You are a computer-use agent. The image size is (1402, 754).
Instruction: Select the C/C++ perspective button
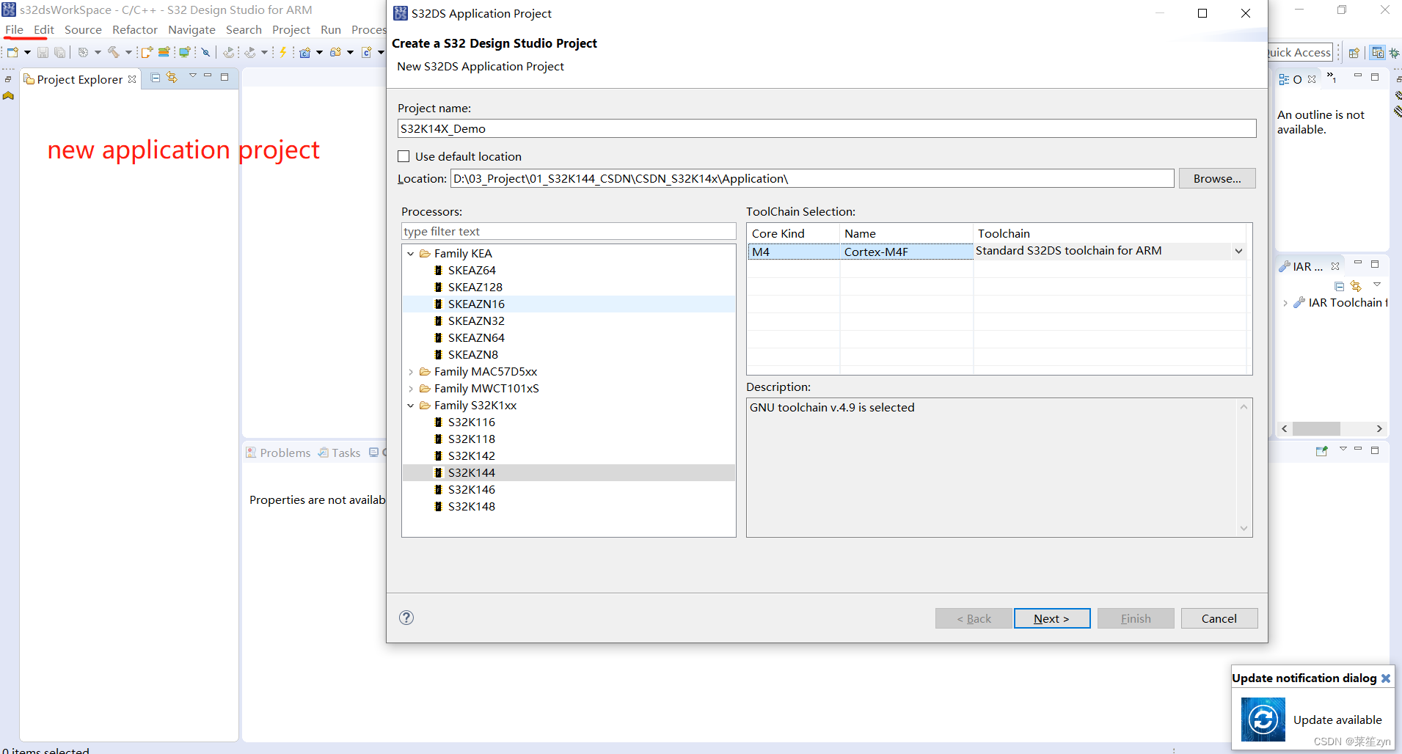[1377, 53]
